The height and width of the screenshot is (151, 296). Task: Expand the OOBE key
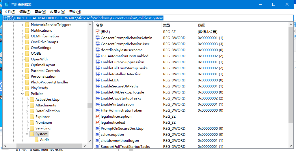(23, 53)
